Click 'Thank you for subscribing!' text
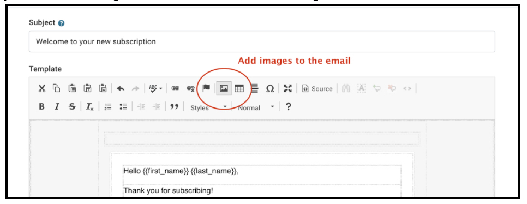This screenshot has height=204, width=527. (168, 190)
